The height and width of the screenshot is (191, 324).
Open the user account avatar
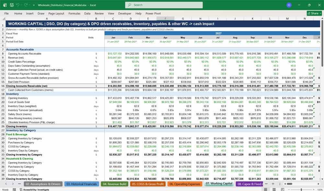(x=289, y=5)
